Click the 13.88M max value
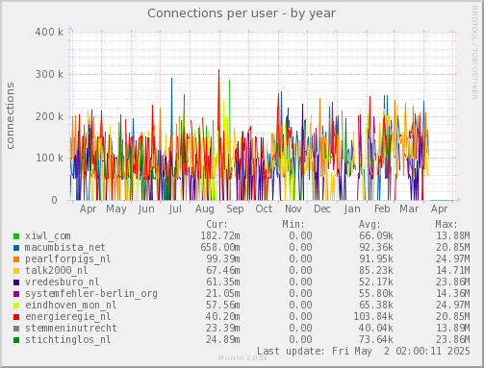This screenshot has width=484, height=368. pos(452,236)
